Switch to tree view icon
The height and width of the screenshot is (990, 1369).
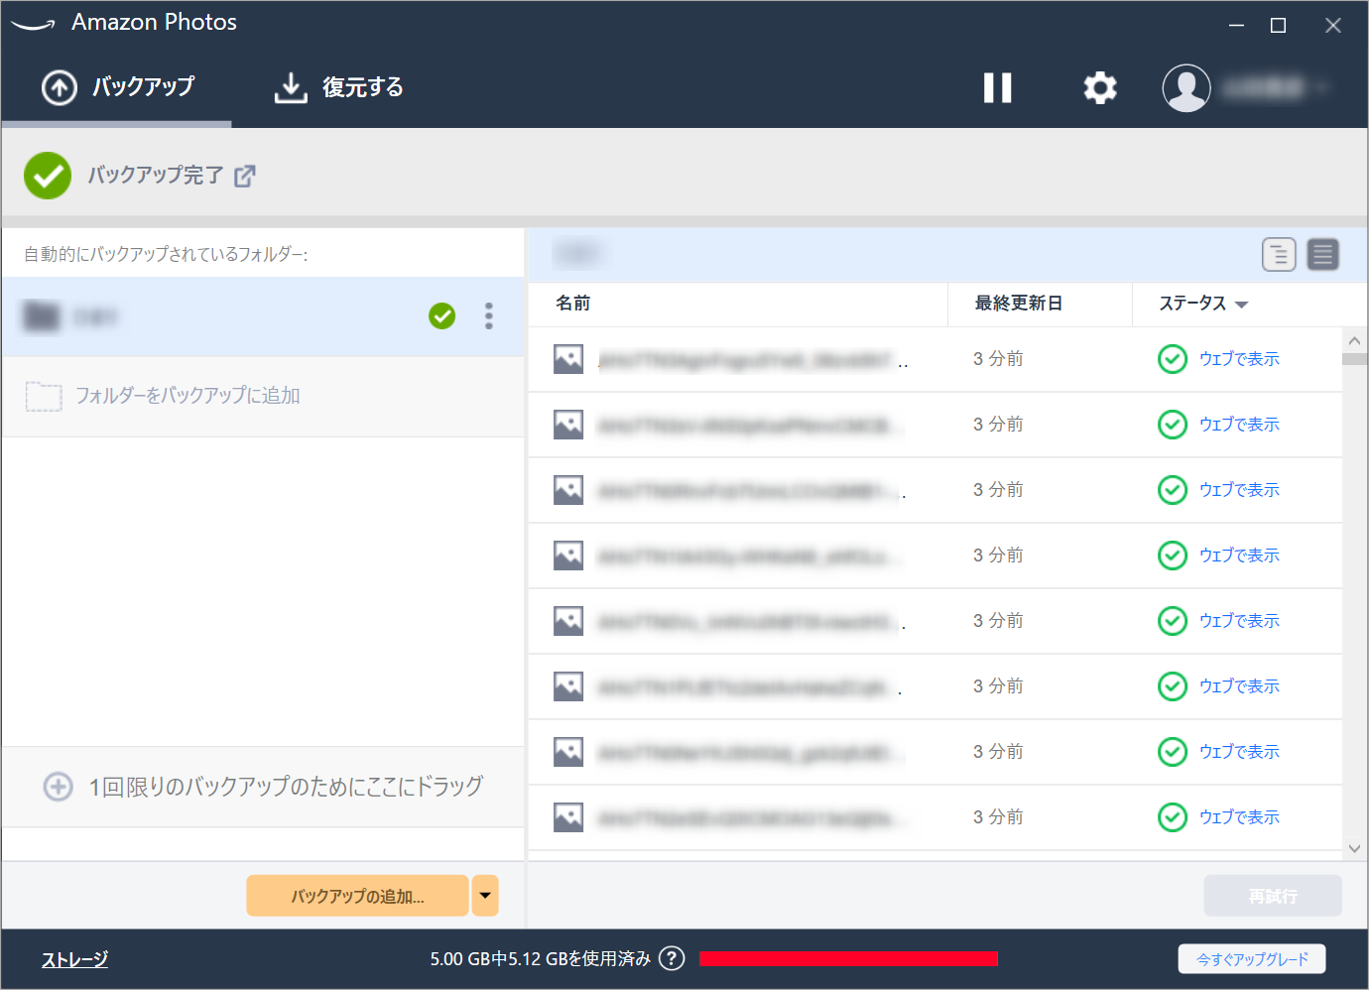pyautogui.click(x=1279, y=255)
